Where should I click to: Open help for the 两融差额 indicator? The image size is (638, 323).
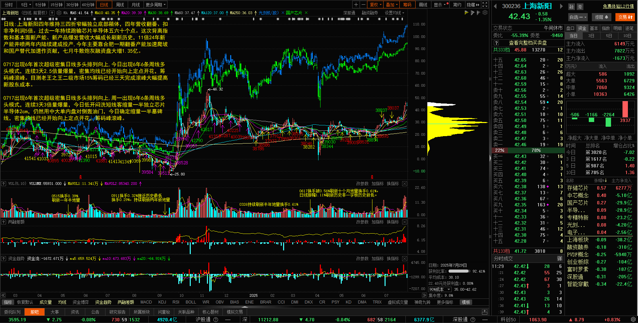coord(4,222)
